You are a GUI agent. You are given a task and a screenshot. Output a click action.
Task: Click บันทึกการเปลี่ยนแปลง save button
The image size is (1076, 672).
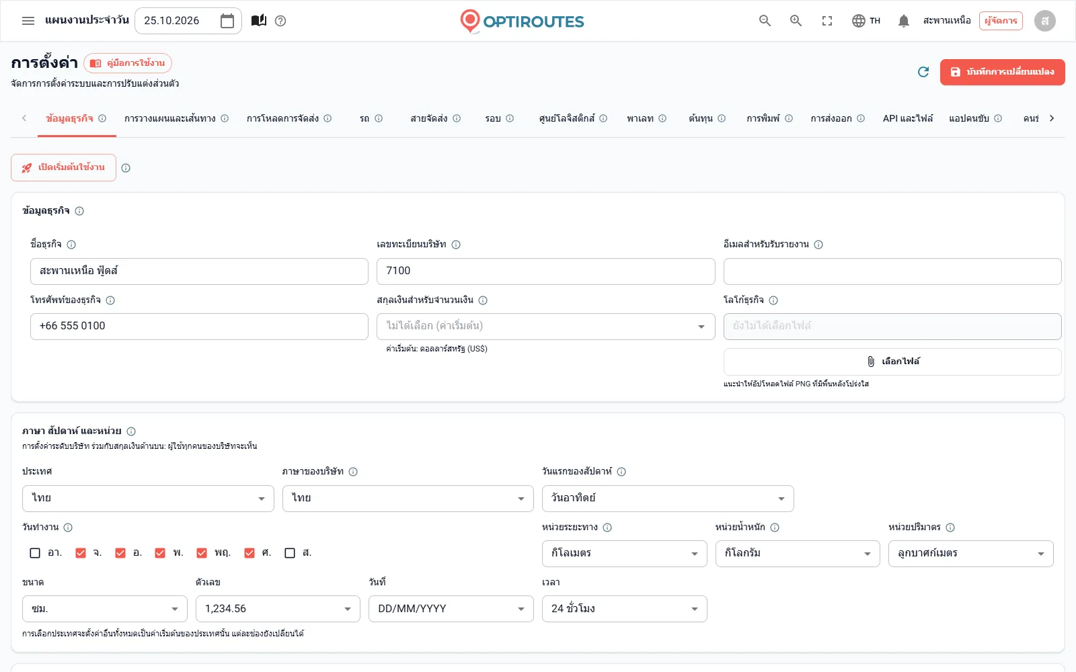coord(1003,72)
